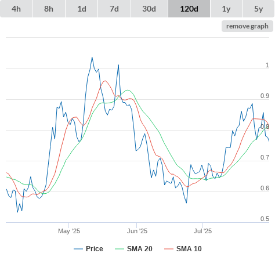Screen dimensions: 275x264
Task: Choose the 1d time range tab
Action: tap(82, 9)
